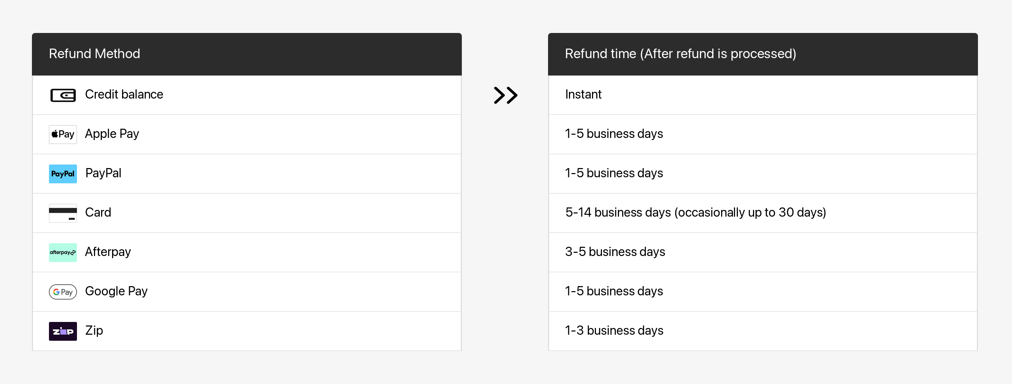1012x384 pixels.
Task: Select the Apple Pay text label
Action: [x=112, y=134]
